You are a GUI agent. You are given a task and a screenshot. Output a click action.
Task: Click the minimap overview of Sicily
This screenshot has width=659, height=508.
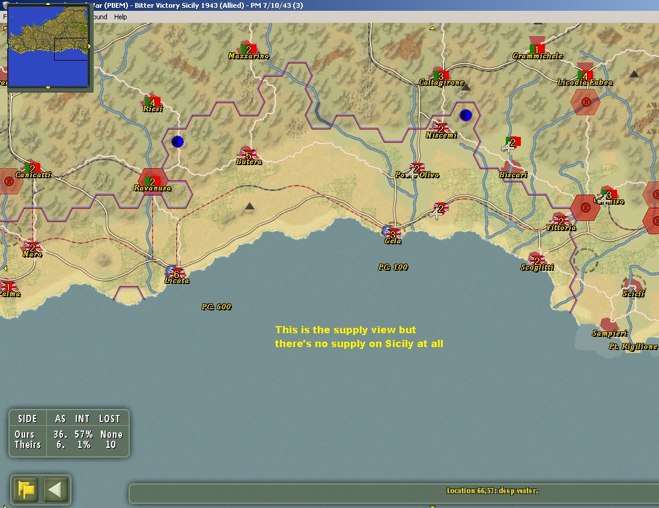[48, 46]
